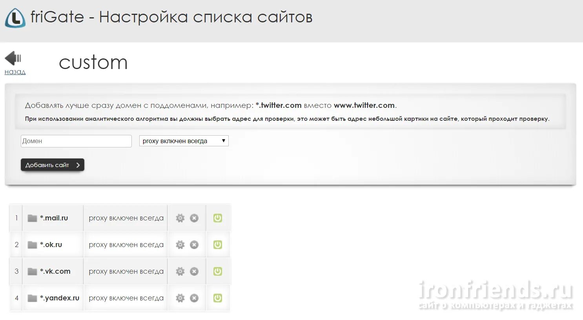
Task: Toggle the power switch for *.ok.ru
Action: [218, 244]
